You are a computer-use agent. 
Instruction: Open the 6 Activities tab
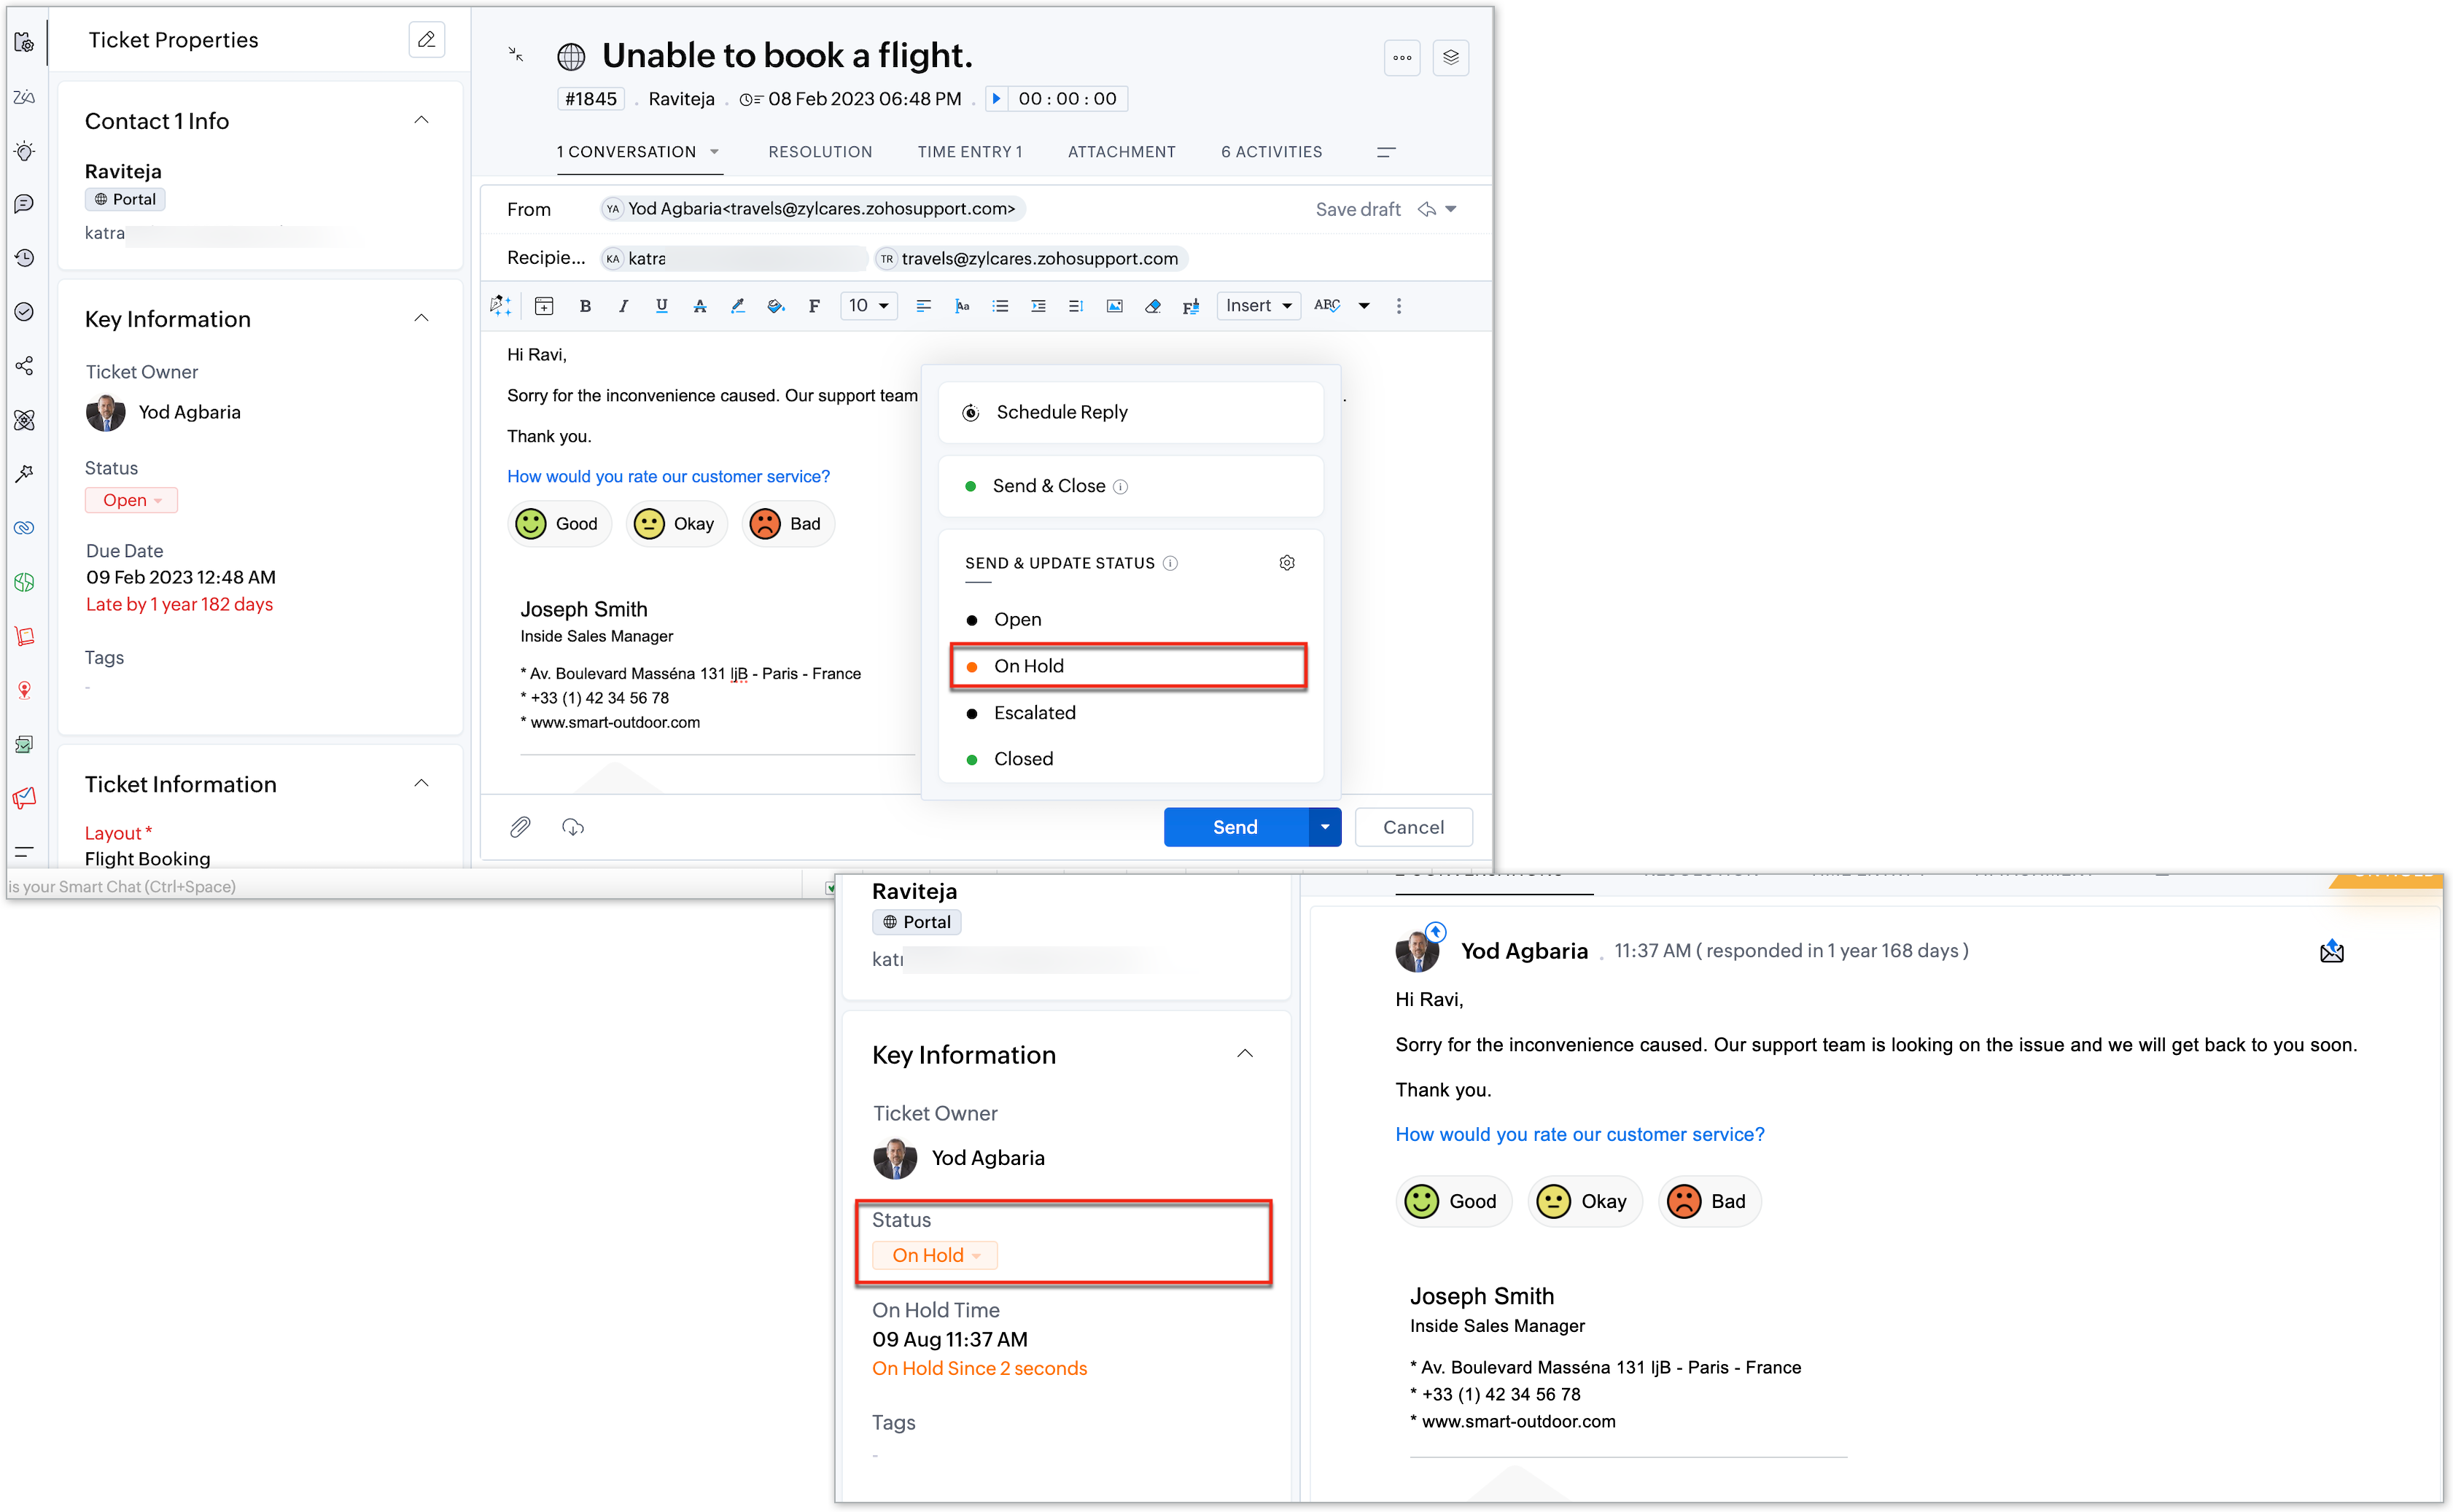1271,152
